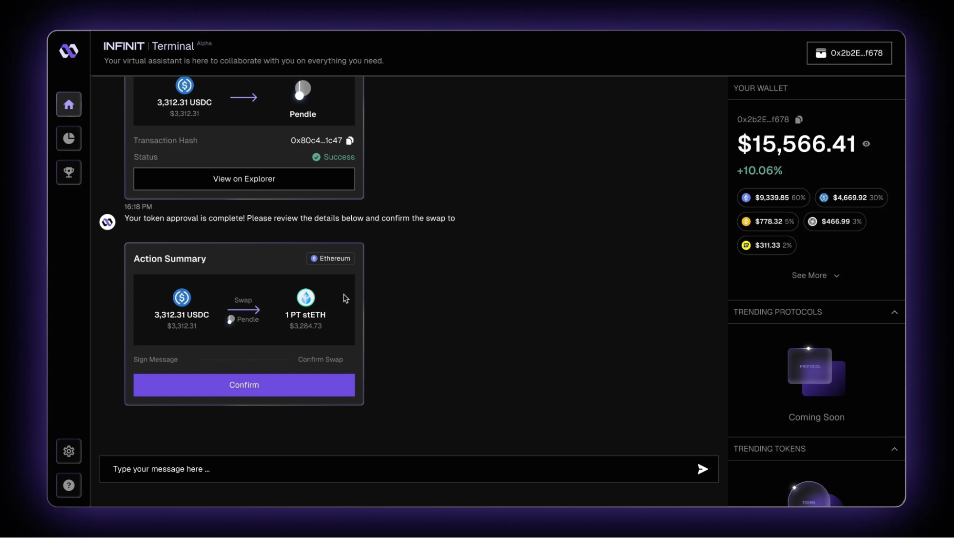Click View on Explorer button
Image resolution: width=954 pixels, height=538 pixels.
point(244,179)
